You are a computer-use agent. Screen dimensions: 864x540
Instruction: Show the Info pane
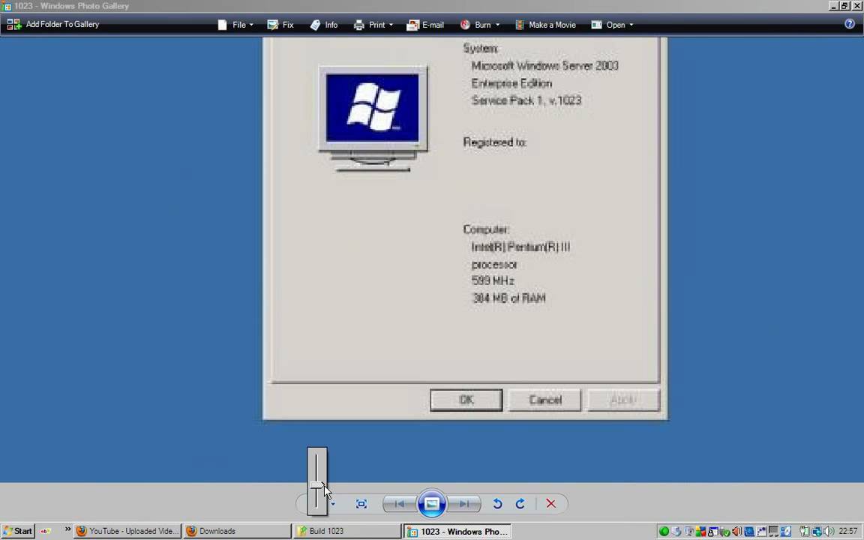pos(324,25)
